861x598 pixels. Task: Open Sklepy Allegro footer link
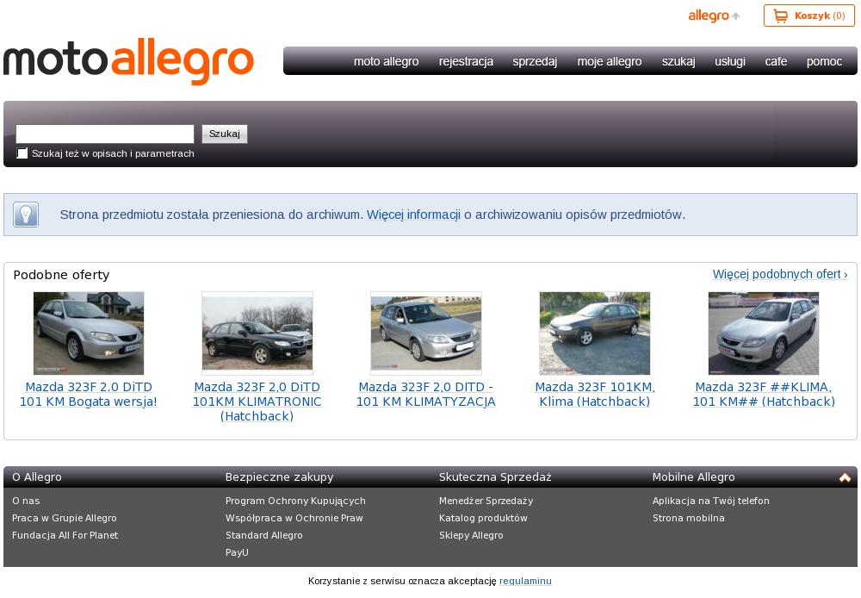click(471, 535)
